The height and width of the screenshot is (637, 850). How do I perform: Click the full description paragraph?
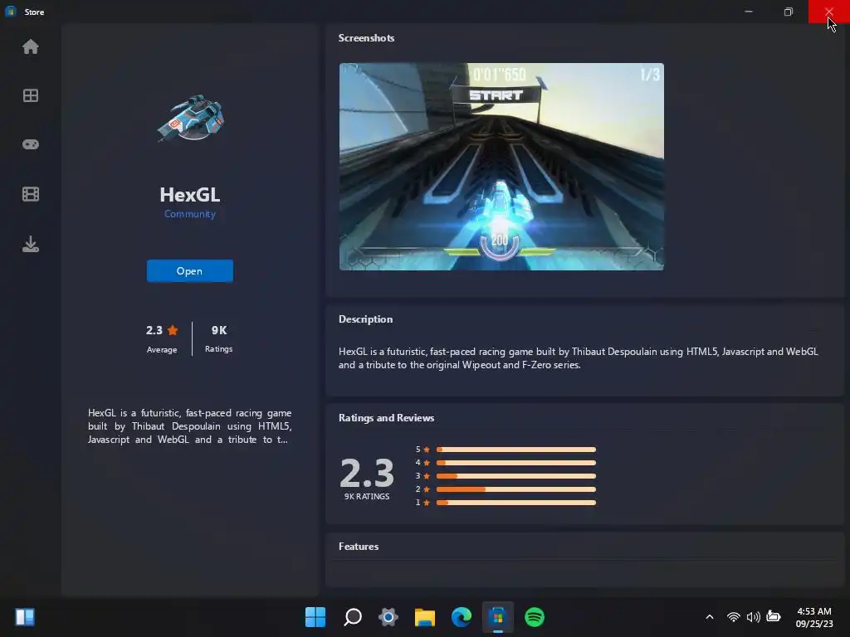(579, 358)
